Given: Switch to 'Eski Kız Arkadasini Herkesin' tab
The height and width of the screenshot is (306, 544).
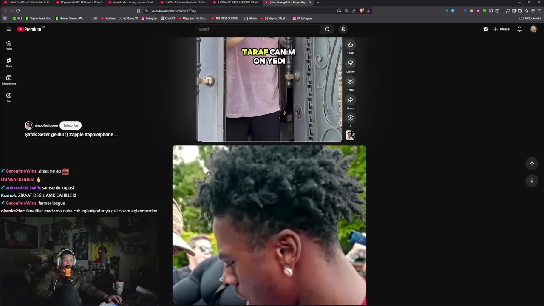Looking at the screenshot, I should (184, 2).
